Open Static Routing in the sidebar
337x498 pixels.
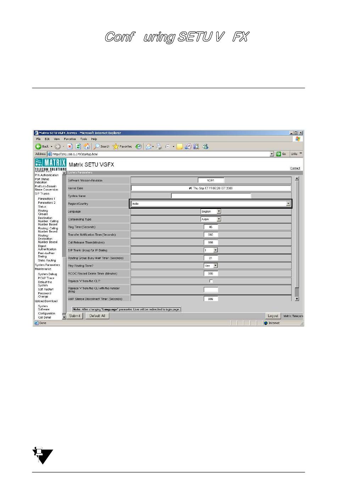pos(47,261)
